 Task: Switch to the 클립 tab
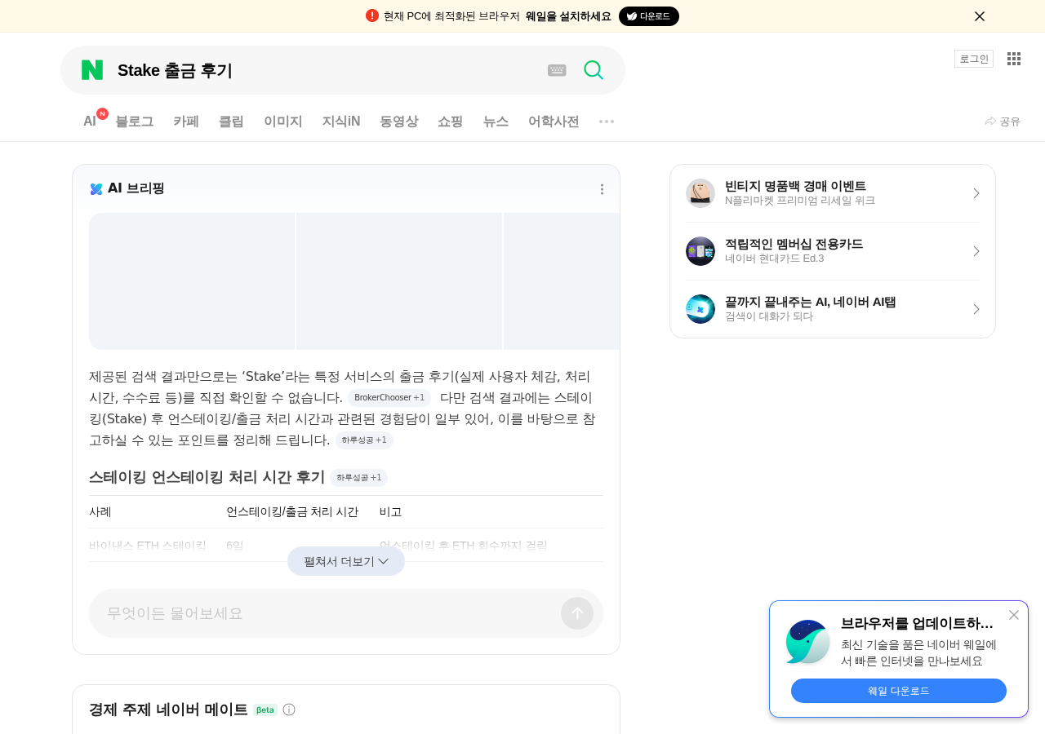tap(231, 122)
